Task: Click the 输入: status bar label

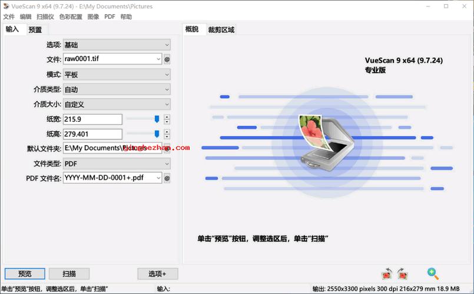Action: 164,289
